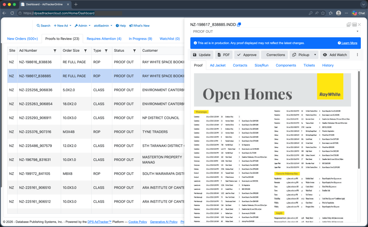Image resolution: width=368 pixels, height=227 pixels.
Task: Filter the Order Size column
Action: [86, 51]
